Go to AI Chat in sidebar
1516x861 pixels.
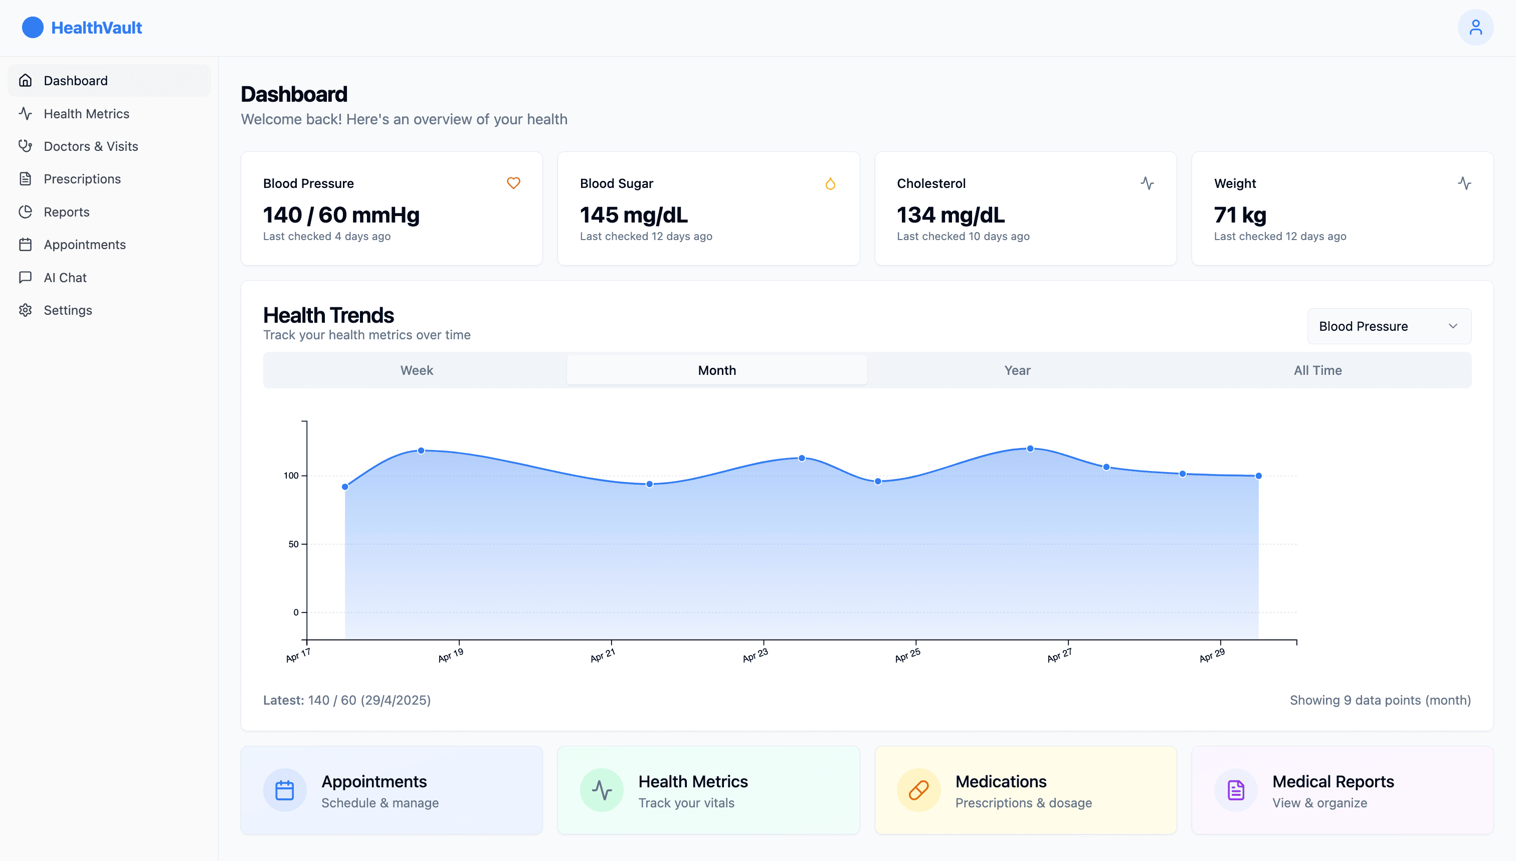65,277
